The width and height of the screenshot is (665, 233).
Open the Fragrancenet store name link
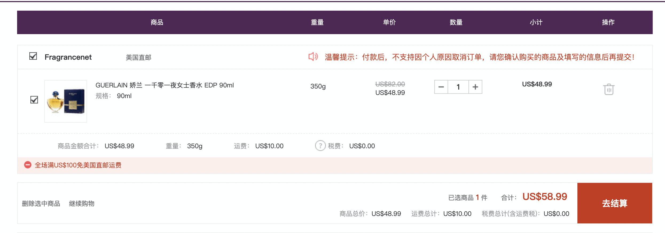pyautogui.click(x=68, y=57)
